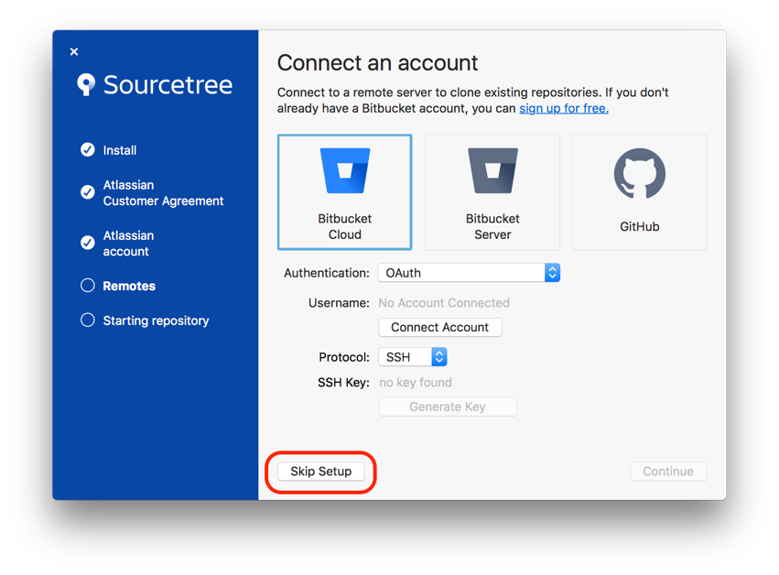Click the Install step checkmark

click(x=88, y=149)
